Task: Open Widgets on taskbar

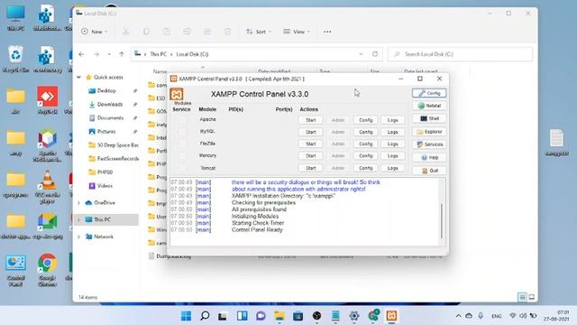Action: [243, 316]
